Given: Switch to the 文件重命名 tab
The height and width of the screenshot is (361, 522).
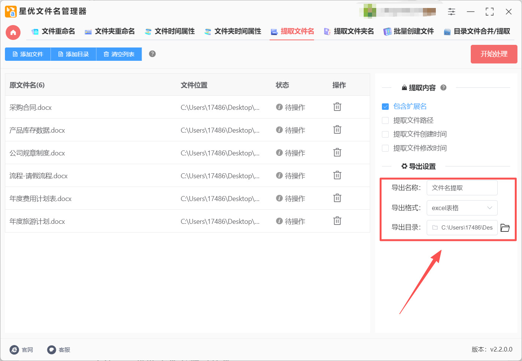Looking at the screenshot, I should [x=53, y=31].
